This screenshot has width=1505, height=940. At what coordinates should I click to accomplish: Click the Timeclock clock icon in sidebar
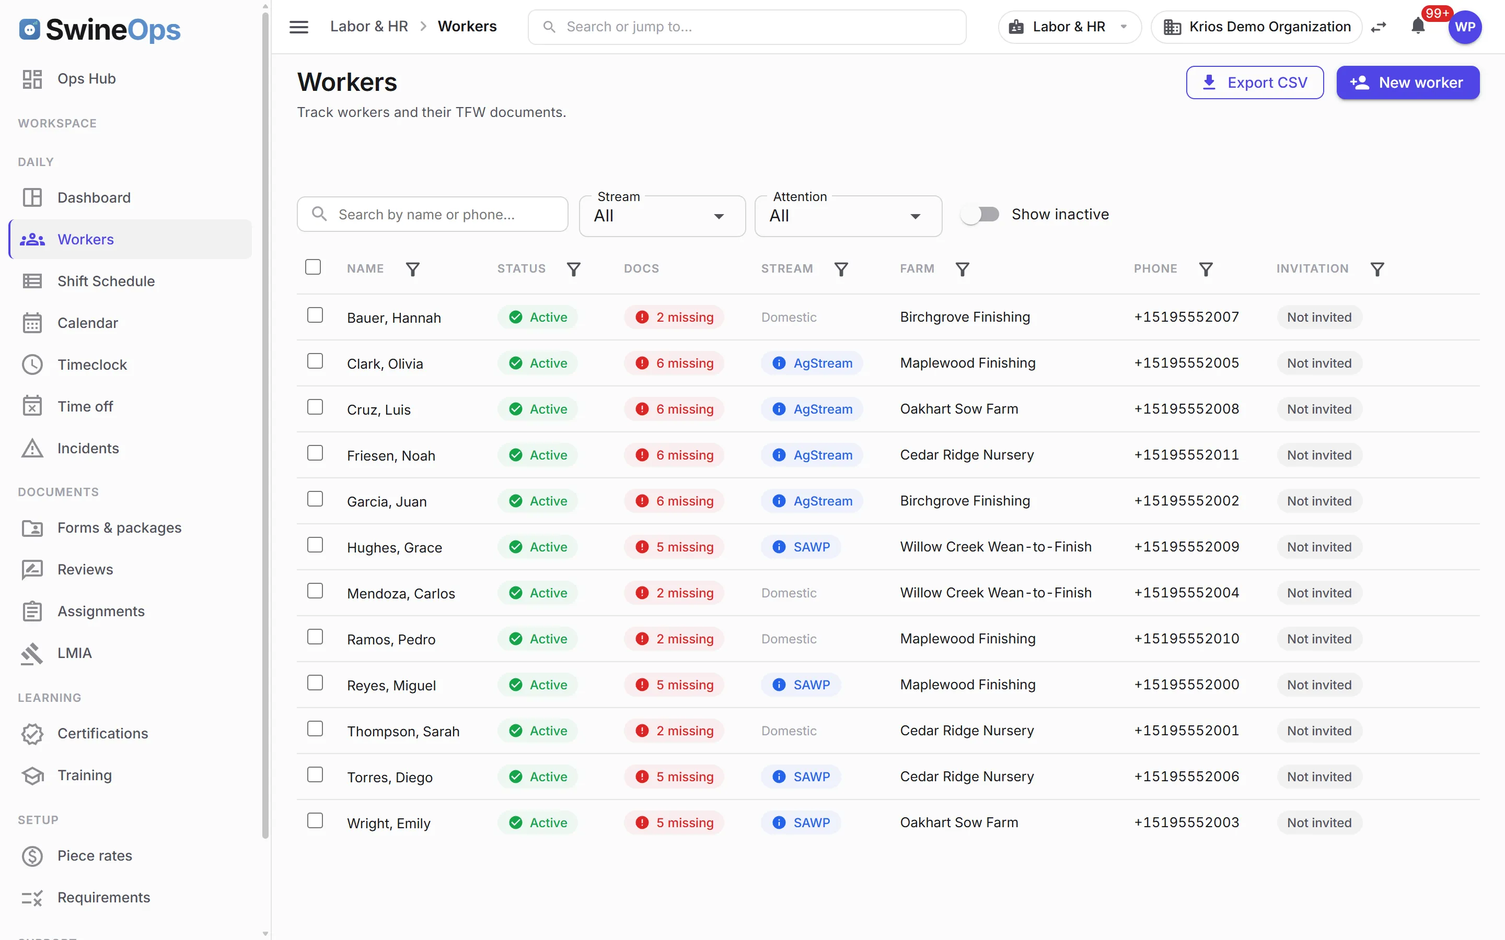(x=32, y=365)
